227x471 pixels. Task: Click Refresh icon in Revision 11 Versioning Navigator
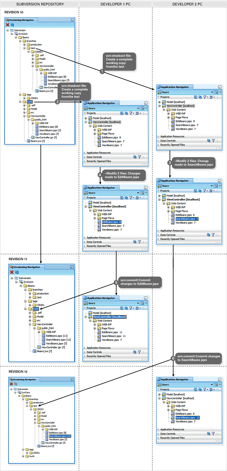click(16, 272)
